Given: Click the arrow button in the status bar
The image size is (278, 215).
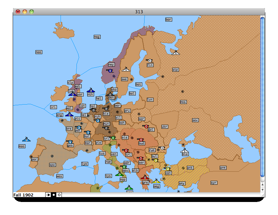Looking at the screenshot, I should coord(48,195).
